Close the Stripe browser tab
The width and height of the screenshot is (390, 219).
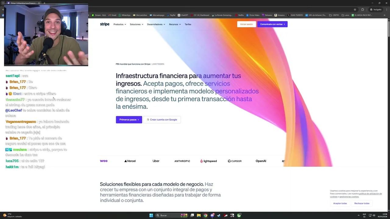39,3
